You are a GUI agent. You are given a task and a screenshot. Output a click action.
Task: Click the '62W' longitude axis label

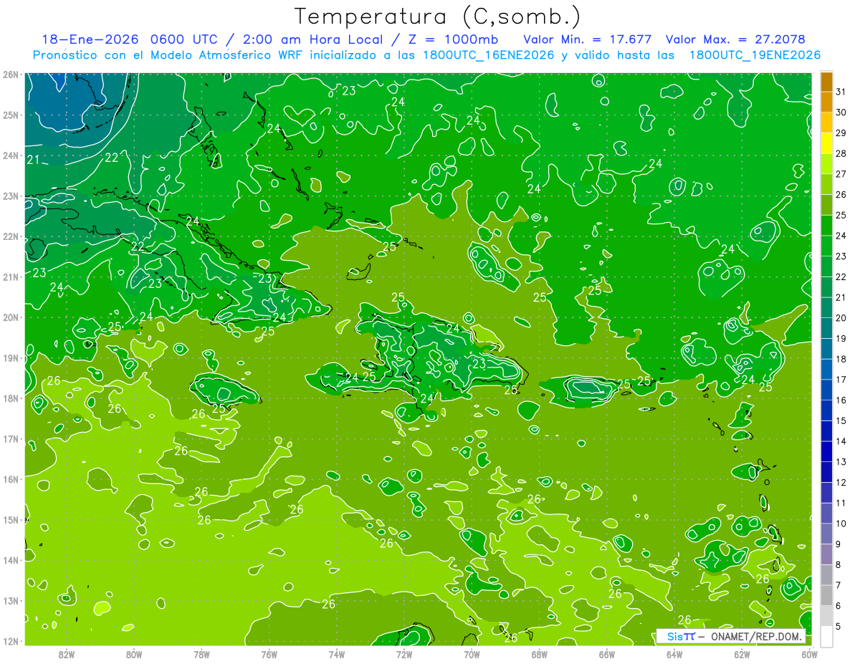coord(742,654)
